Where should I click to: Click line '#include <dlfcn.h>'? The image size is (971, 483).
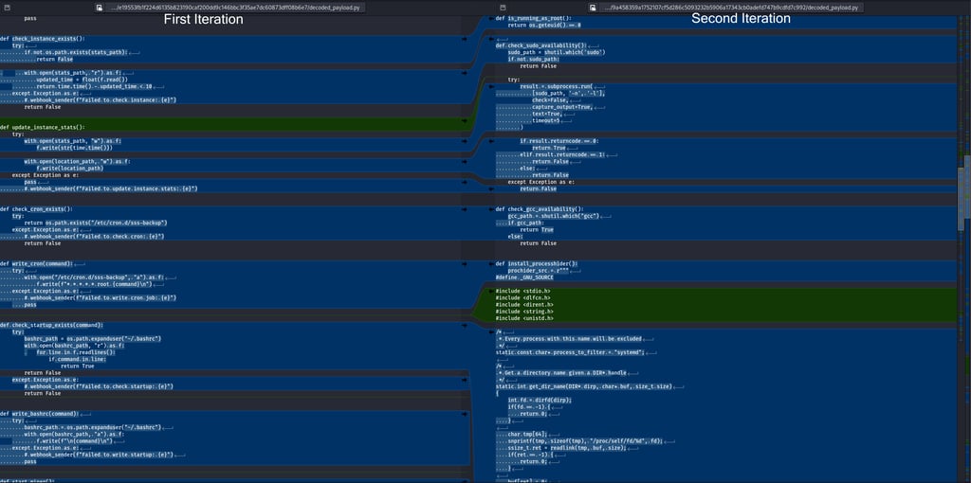(522, 297)
